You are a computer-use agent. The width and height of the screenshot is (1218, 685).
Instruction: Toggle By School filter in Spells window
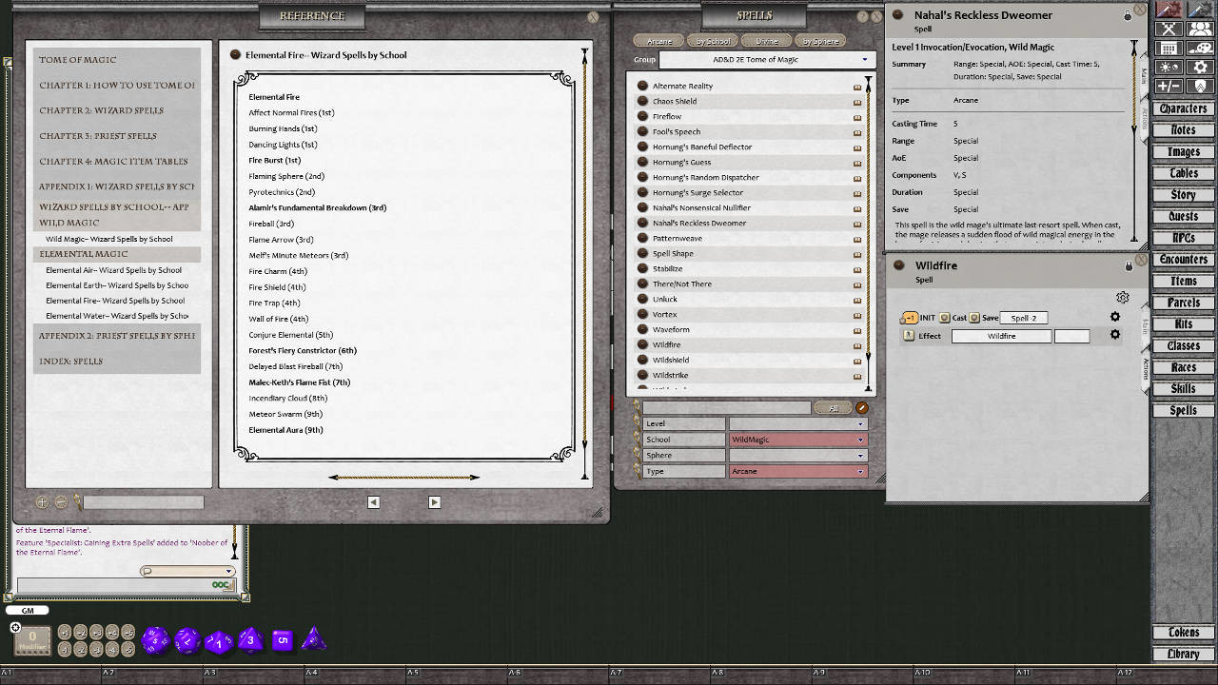(x=713, y=41)
